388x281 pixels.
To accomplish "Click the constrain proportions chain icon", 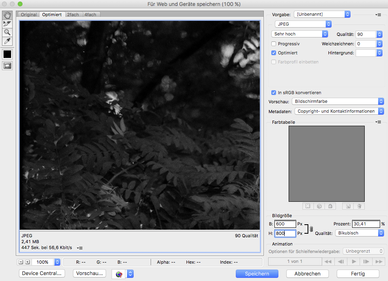I will tap(311, 229).
